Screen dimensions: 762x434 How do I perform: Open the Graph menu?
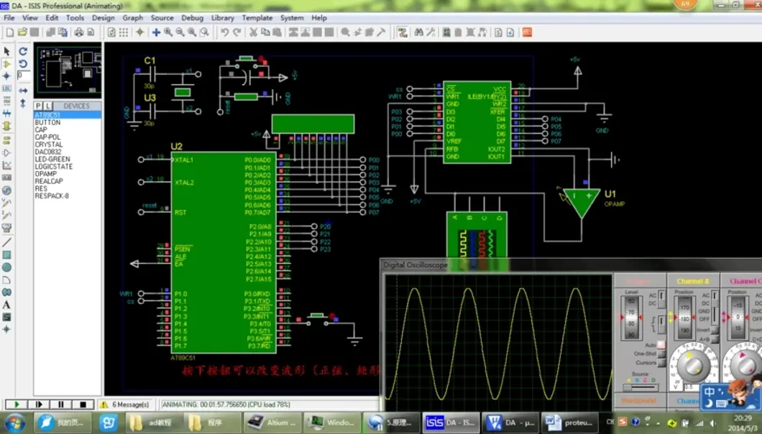pos(133,18)
